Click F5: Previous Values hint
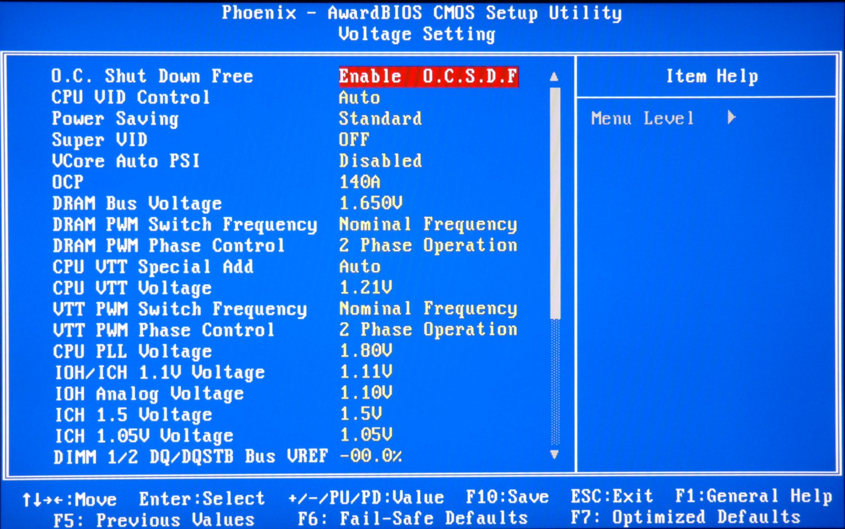 tap(154, 520)
